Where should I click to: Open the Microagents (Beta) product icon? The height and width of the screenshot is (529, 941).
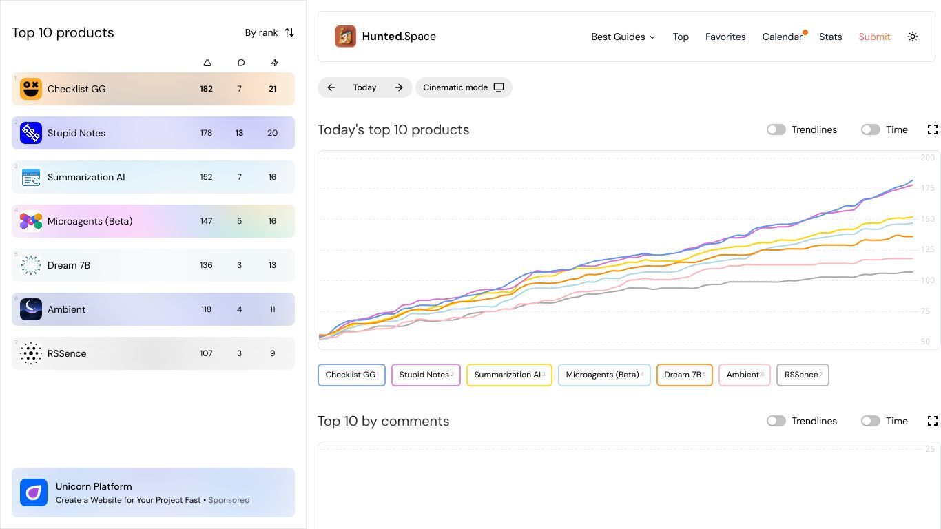coord(31,221)
